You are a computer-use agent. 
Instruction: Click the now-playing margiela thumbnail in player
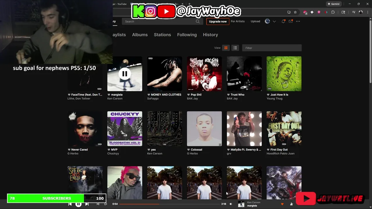pyautogui.click(x=241, y=204)
